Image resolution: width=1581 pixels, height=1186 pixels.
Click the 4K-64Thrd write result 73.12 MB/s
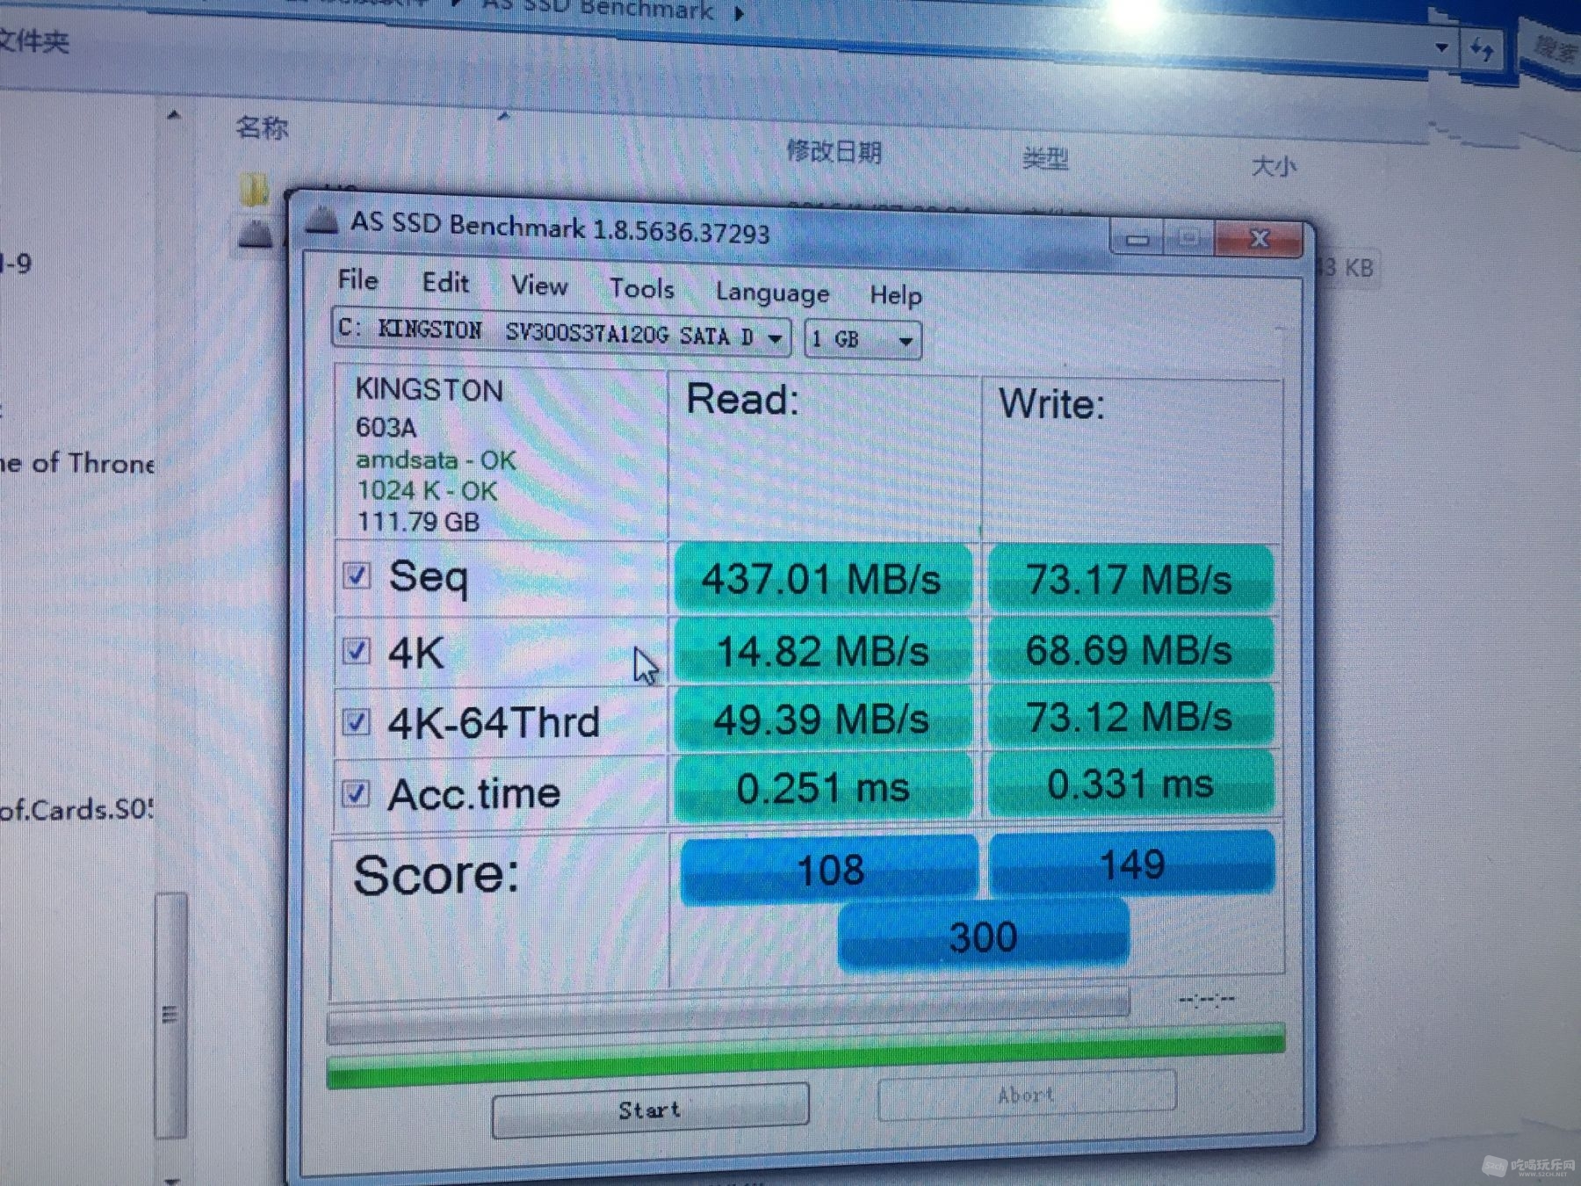tap(1130, 717)
